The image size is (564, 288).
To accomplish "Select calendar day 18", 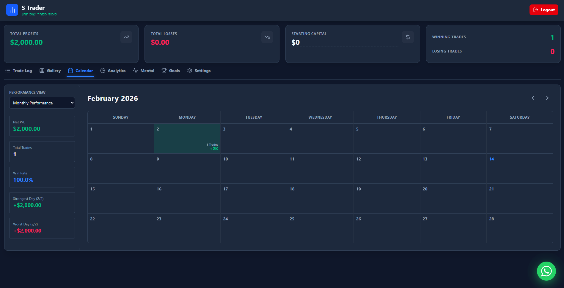I will coord(320,198).
